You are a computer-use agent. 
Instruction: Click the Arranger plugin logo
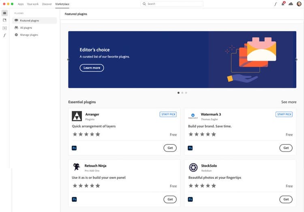[x=77, y=116]
